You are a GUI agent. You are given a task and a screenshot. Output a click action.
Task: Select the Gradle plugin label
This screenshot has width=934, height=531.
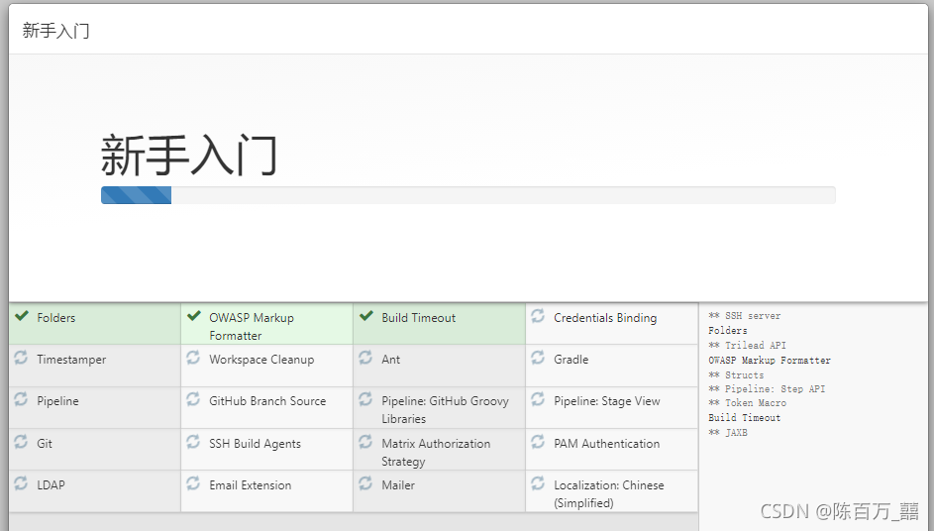tap(571, 360)
